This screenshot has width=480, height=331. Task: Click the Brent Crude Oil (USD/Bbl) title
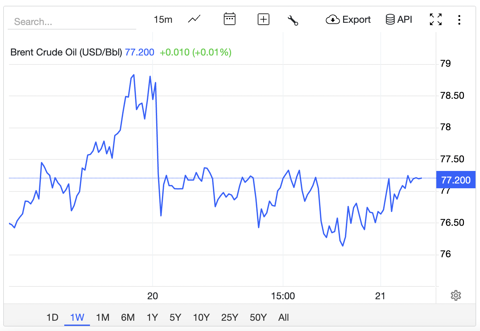[66, 52]
